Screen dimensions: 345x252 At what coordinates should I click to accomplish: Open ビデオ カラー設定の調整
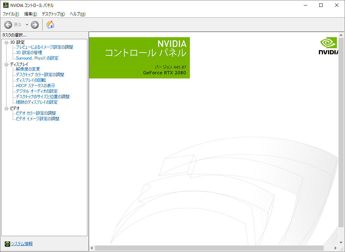point(36,113)
